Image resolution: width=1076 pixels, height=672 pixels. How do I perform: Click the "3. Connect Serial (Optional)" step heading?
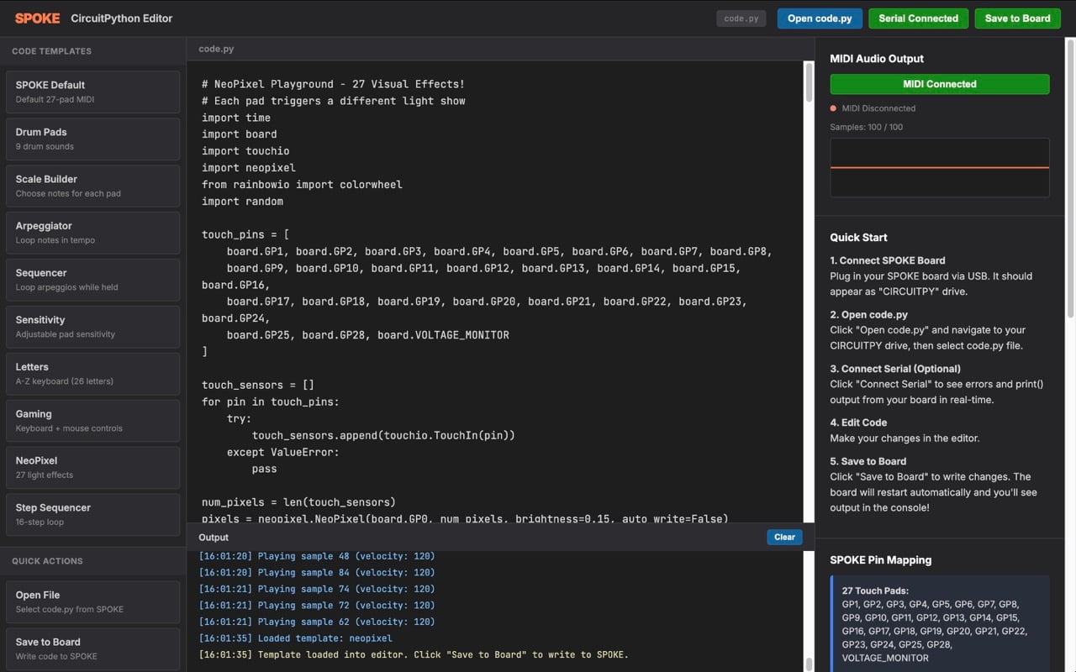pyautogui.click(x=895, y=369)
